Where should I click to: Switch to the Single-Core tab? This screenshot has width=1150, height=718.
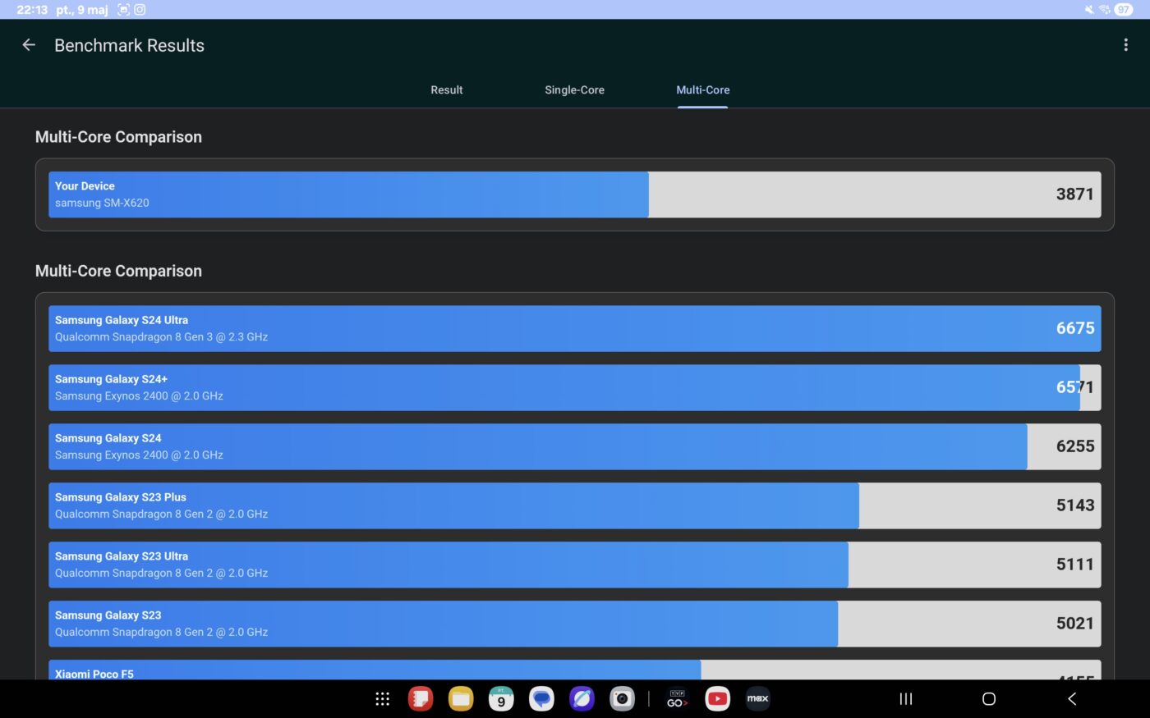574,90
